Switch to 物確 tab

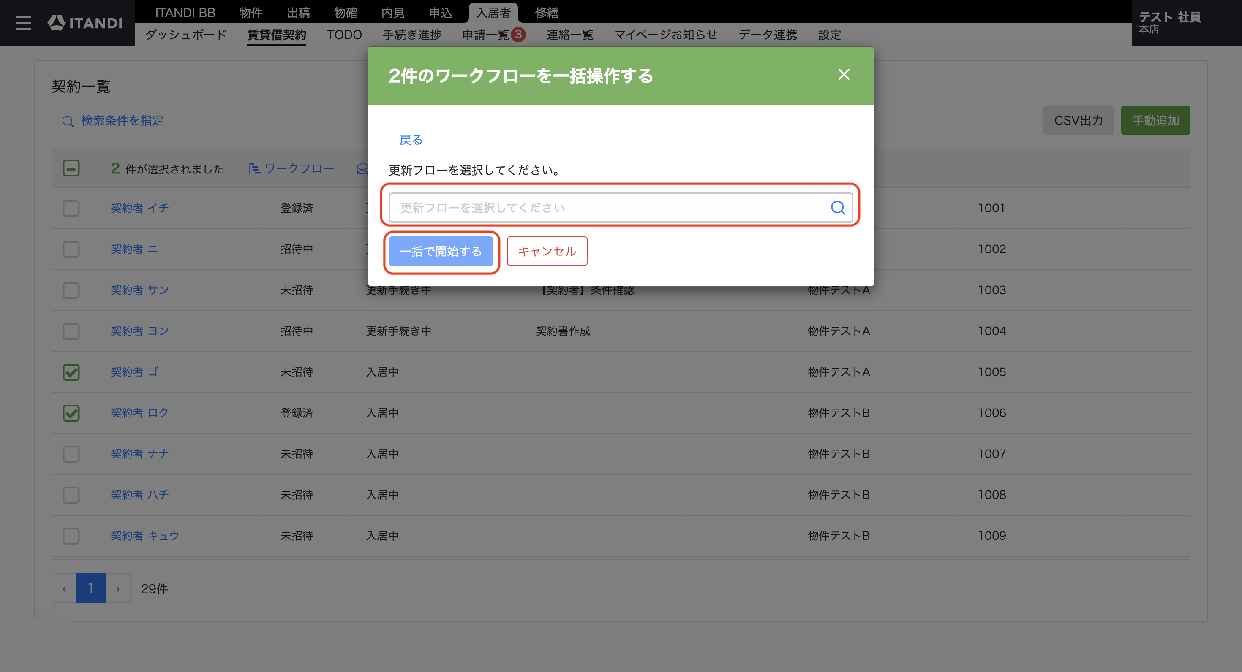coord(346,13)
